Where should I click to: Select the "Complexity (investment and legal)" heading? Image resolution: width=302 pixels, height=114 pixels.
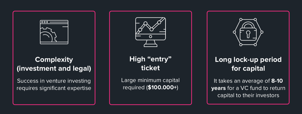54,64
